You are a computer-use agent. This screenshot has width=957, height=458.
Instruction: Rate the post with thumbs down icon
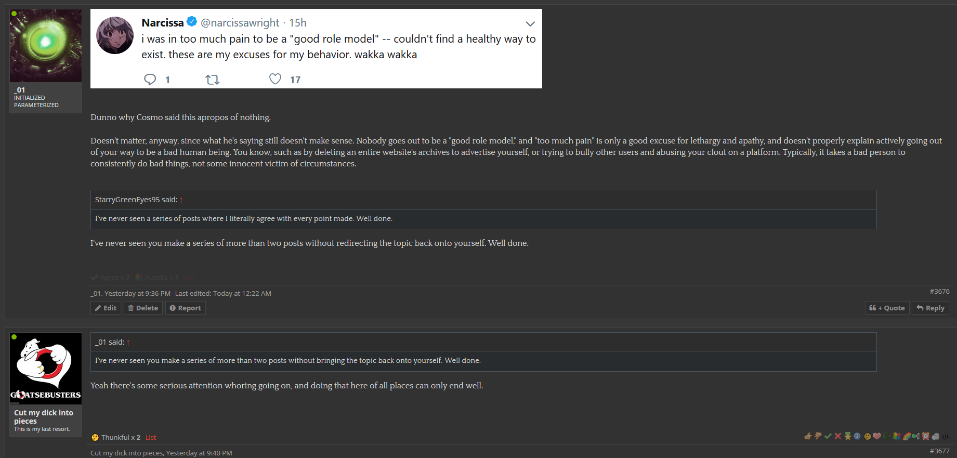818,436
